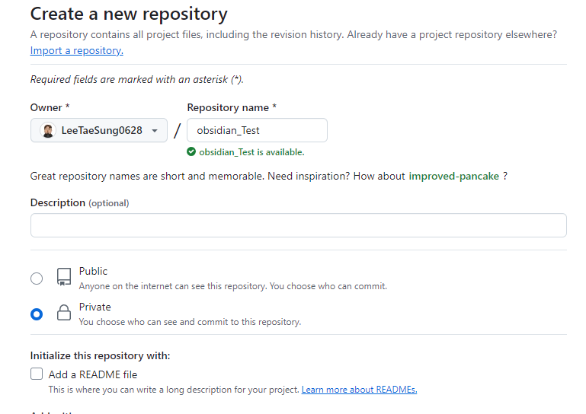
Task: Click the Create a new repository heading
Action: (129, 14)
